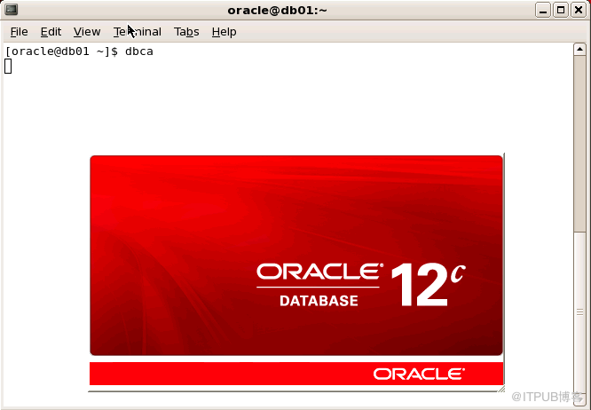Click the 'dbca' command text

[139, 51]
